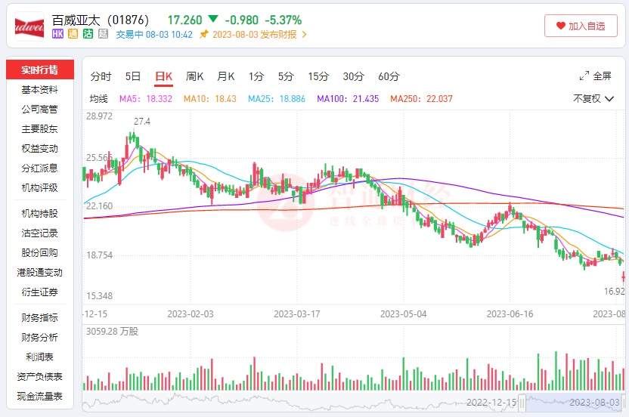Switch to the 周K weekly chart tab
This screenshot has width=629, height=417.
tap(195, 76)
